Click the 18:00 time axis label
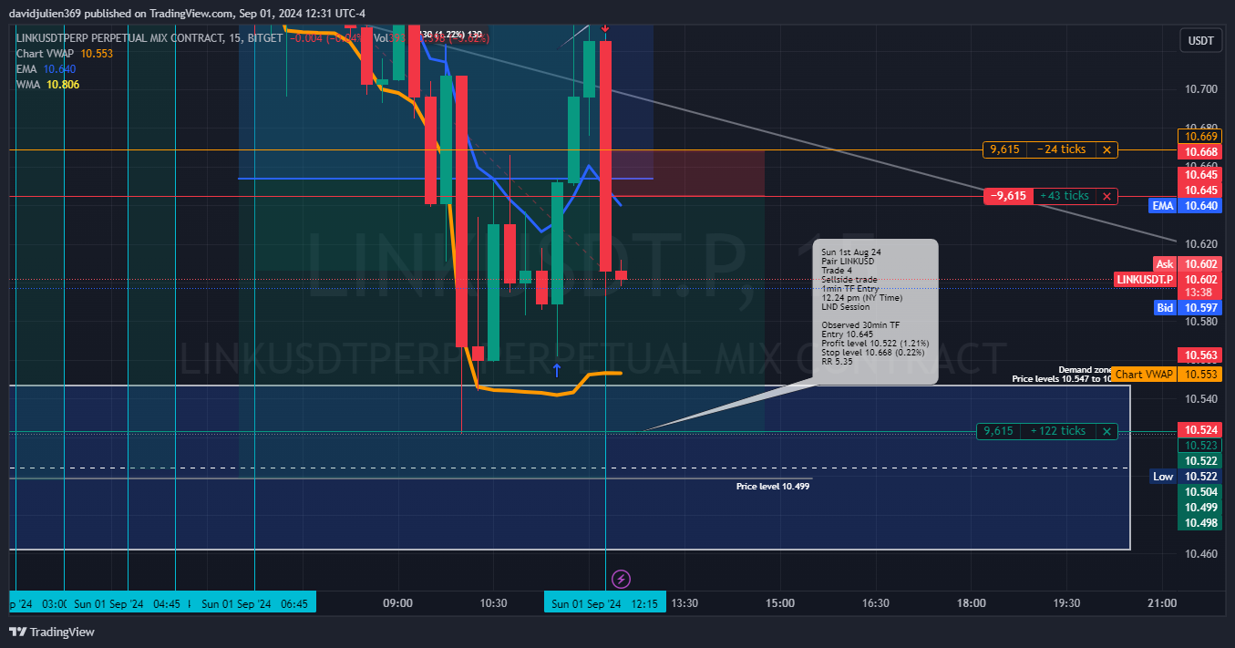The width and height of the screenshot is (1235, 648). [971, 603]
